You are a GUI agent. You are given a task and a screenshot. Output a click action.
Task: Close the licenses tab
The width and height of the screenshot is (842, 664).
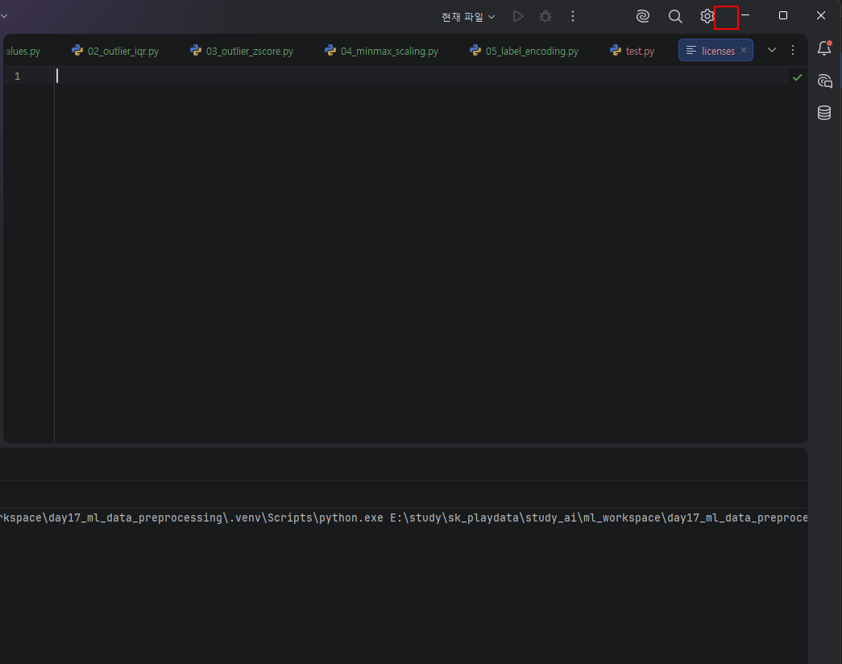(744, 50)
